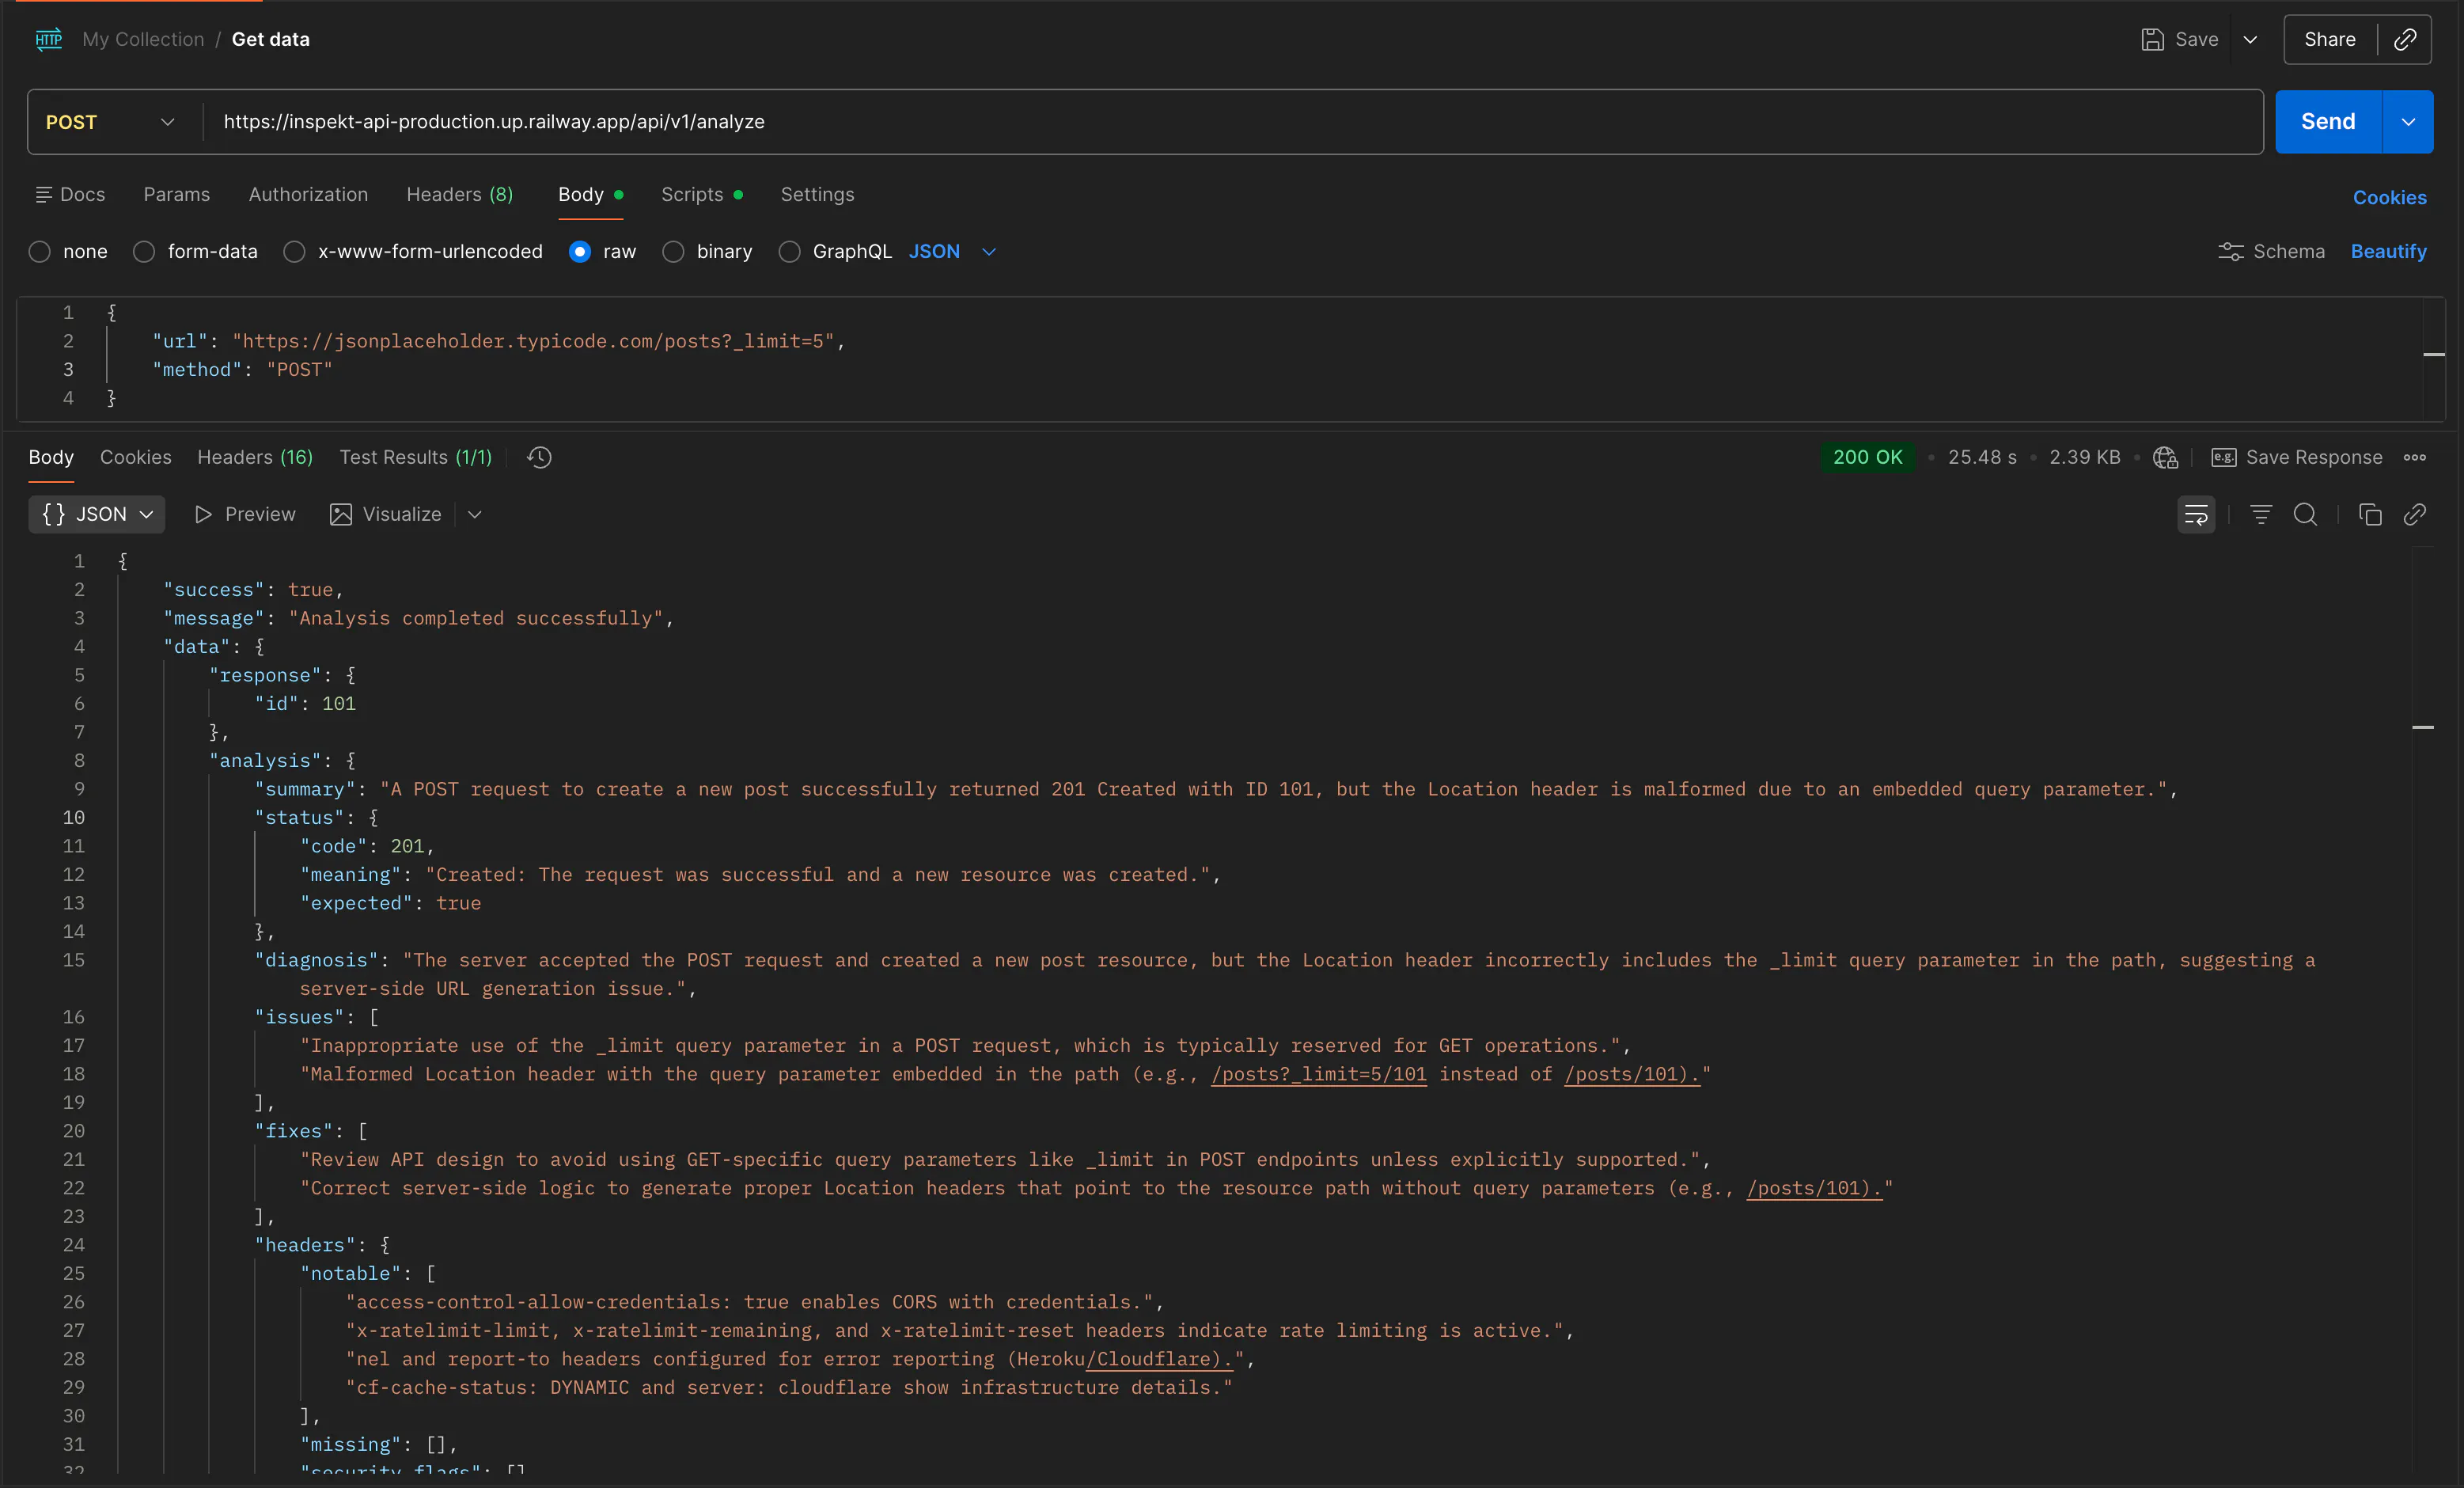Screen dimensions: 2464x1488
Task: Open the POST method dropdown
Action: [x=111, y=122]
